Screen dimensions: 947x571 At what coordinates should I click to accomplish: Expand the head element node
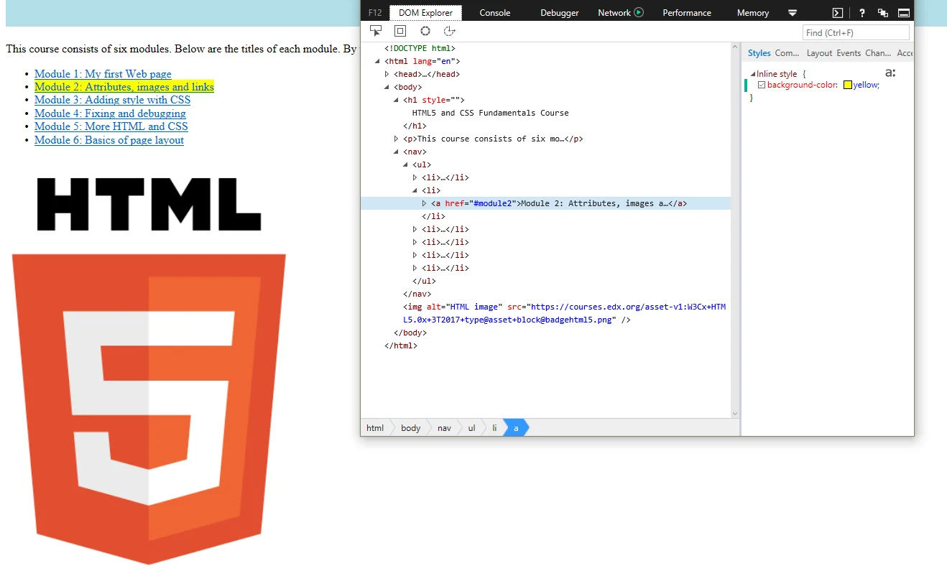click(387, 73)
